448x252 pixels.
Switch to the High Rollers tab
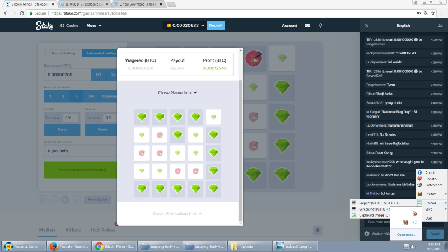[x=103, y=230]
